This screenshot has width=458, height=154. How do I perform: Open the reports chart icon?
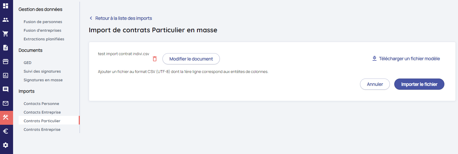click(6, 75)
